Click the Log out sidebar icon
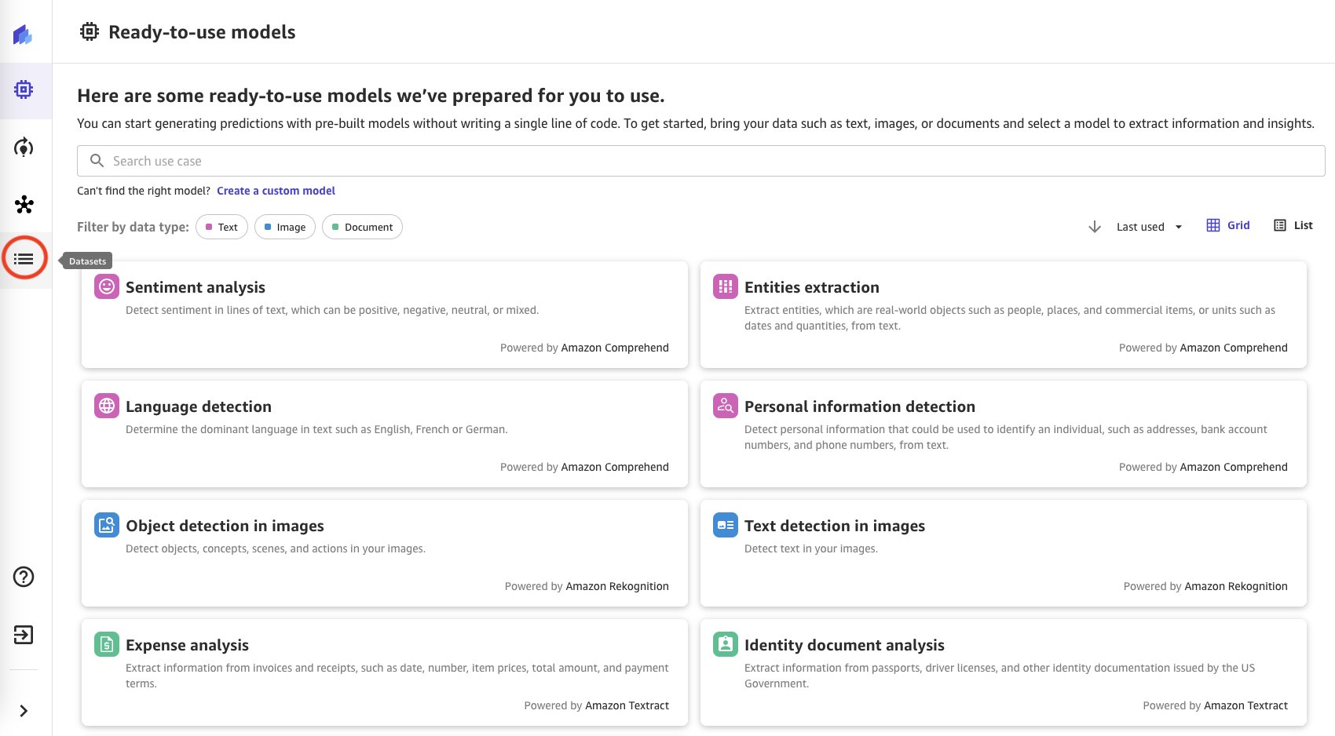The height and width of the screenshot is (736, 1335). tap(24, 635)
